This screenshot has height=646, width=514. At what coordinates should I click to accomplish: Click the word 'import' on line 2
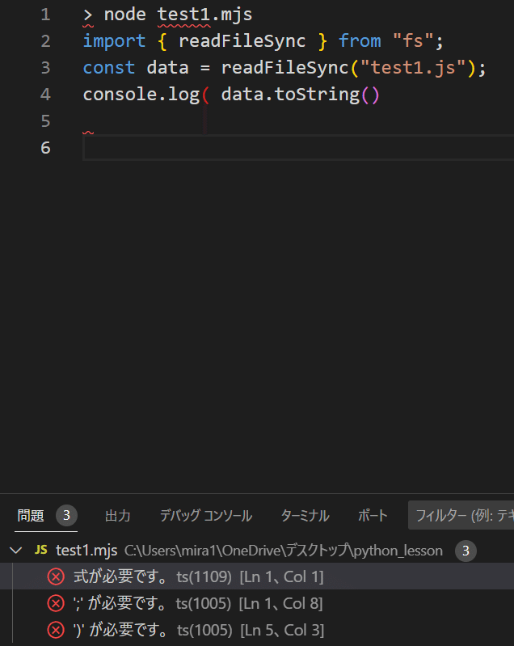tap(114, 41)
